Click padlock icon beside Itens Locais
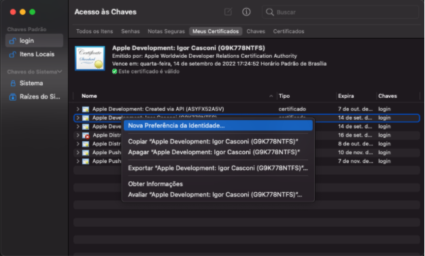 pos(13,54)
